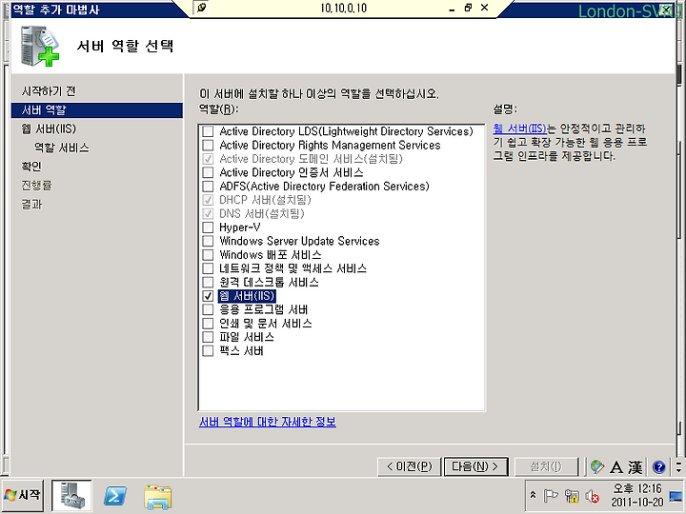Image resolution: width=686 pixels, height=514 pixels.
Task: Check 팩스 서버 role checkbox
Action: pyautogui.click(x=208, y=351)
